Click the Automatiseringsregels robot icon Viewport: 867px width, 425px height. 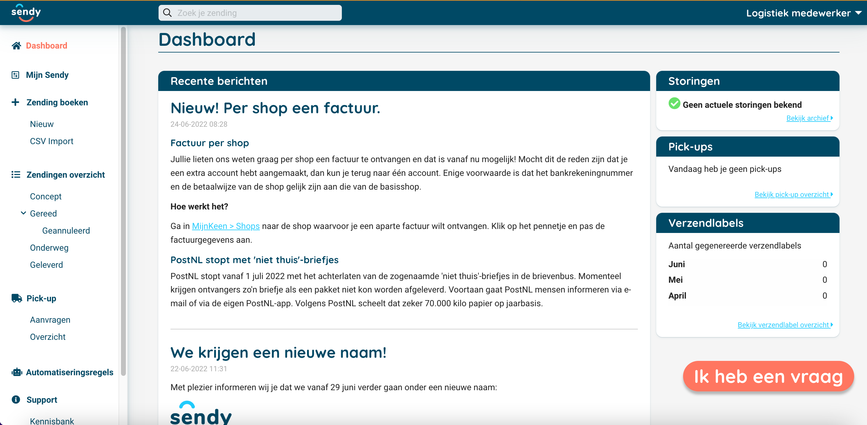(x=16, y=372)
